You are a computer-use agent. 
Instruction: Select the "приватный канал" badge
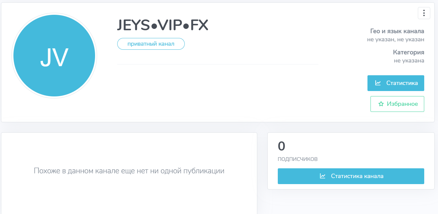[151, 44]
